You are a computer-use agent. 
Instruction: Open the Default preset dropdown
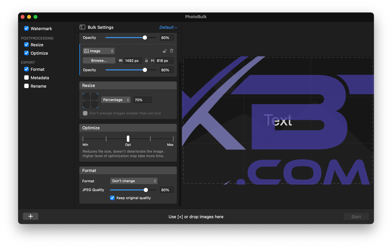(x=168, y=27)
